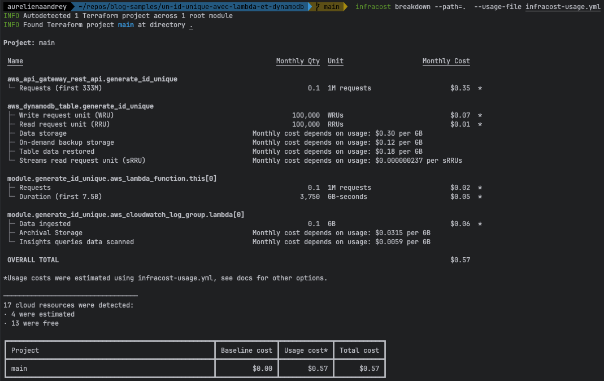The image size is (604, 381).
Task: Click the 'Table data restored' row label
Action: pyautogui.click(x=57, y=151)
